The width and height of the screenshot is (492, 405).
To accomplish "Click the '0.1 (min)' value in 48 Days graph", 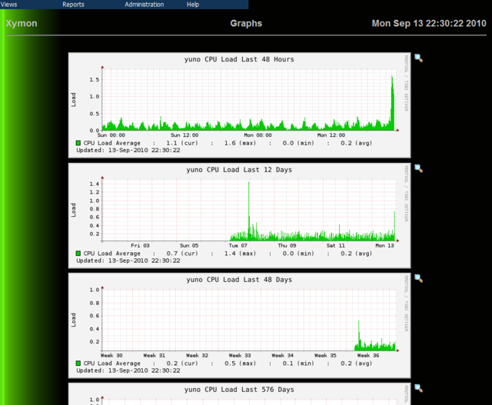I will coord(298,364).
